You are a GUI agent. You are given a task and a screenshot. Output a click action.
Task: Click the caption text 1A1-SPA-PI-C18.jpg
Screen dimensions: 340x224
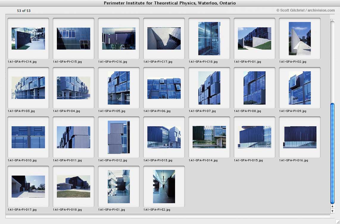coord(203,62)
